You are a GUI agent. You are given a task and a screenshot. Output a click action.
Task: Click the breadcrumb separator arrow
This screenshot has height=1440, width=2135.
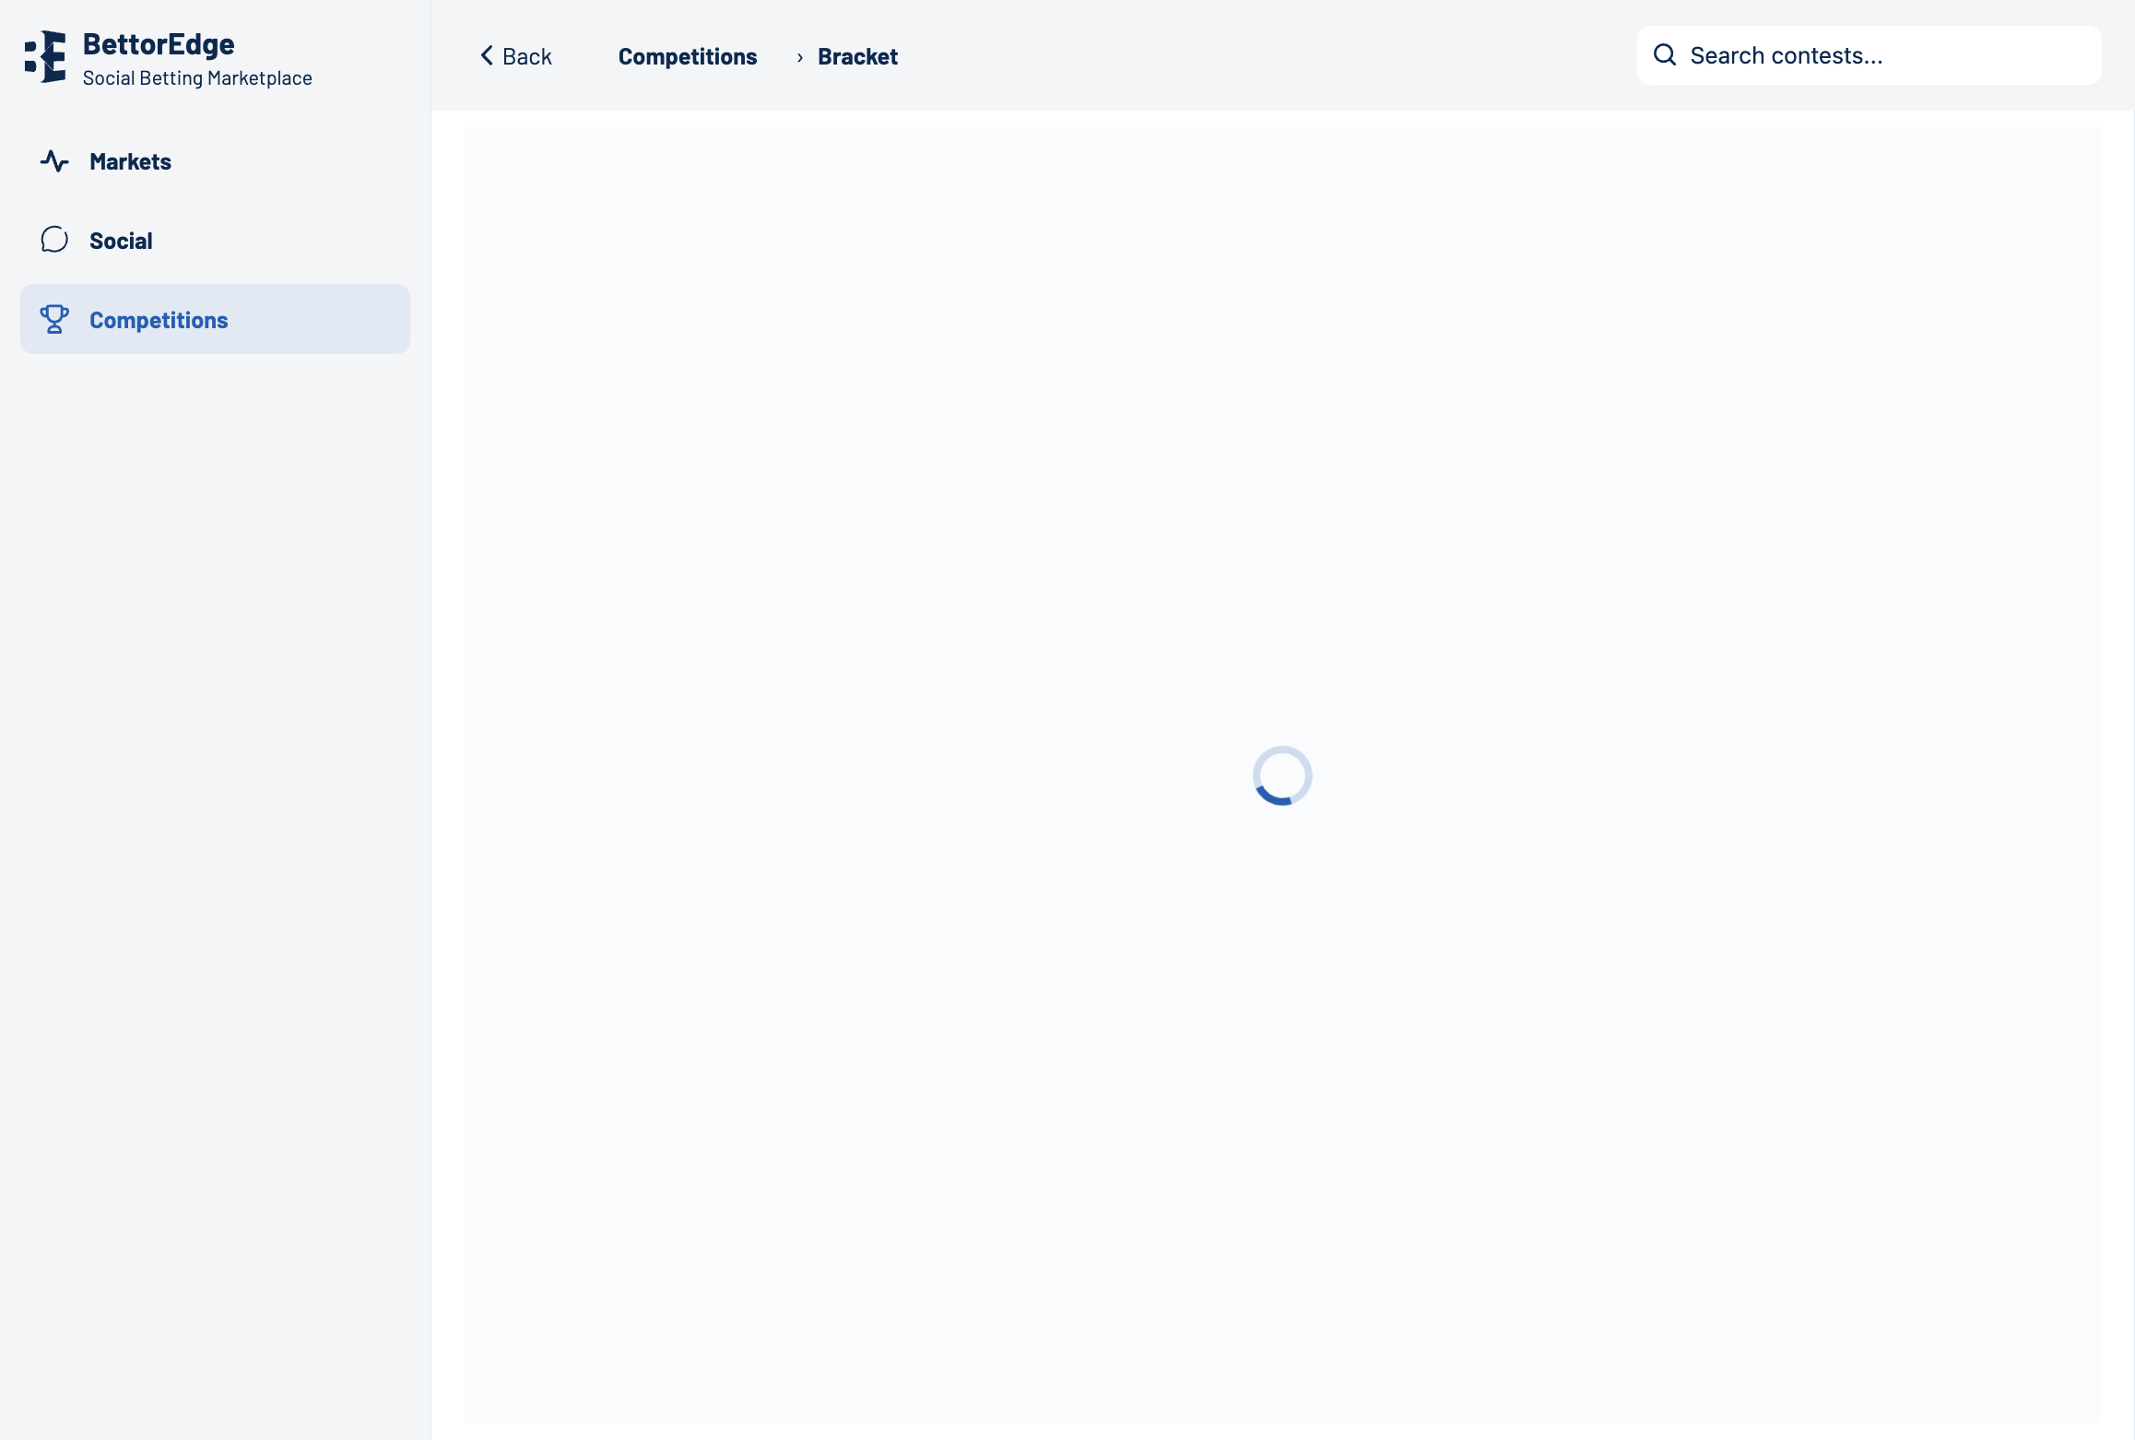point(799,57)
